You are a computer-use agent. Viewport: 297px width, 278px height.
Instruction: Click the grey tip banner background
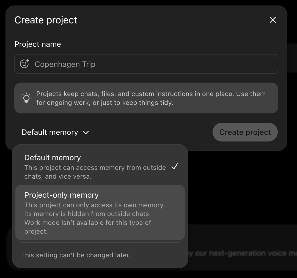tap(146, 98)
